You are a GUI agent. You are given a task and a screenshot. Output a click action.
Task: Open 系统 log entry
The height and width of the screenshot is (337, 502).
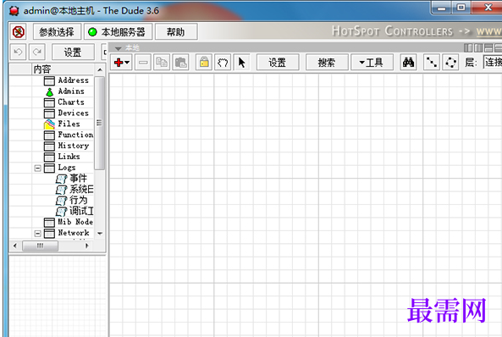tap(81, 190)
